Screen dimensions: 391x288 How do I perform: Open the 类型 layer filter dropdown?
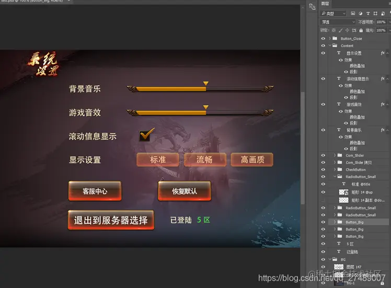click(x=333, y=14)
